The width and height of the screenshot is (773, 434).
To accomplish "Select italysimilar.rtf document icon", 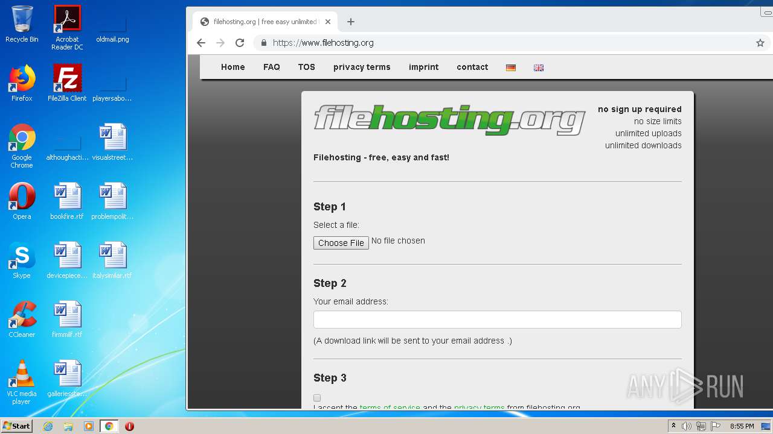I will pyautogui.click(x=112, y=260).
